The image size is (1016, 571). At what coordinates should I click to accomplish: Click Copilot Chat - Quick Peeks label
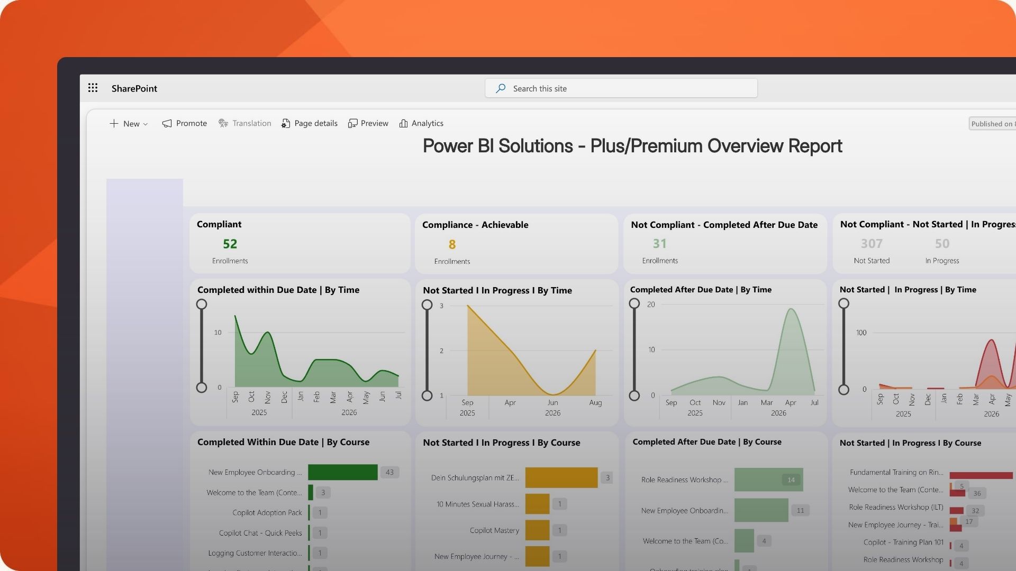click(x=260, y=533)
